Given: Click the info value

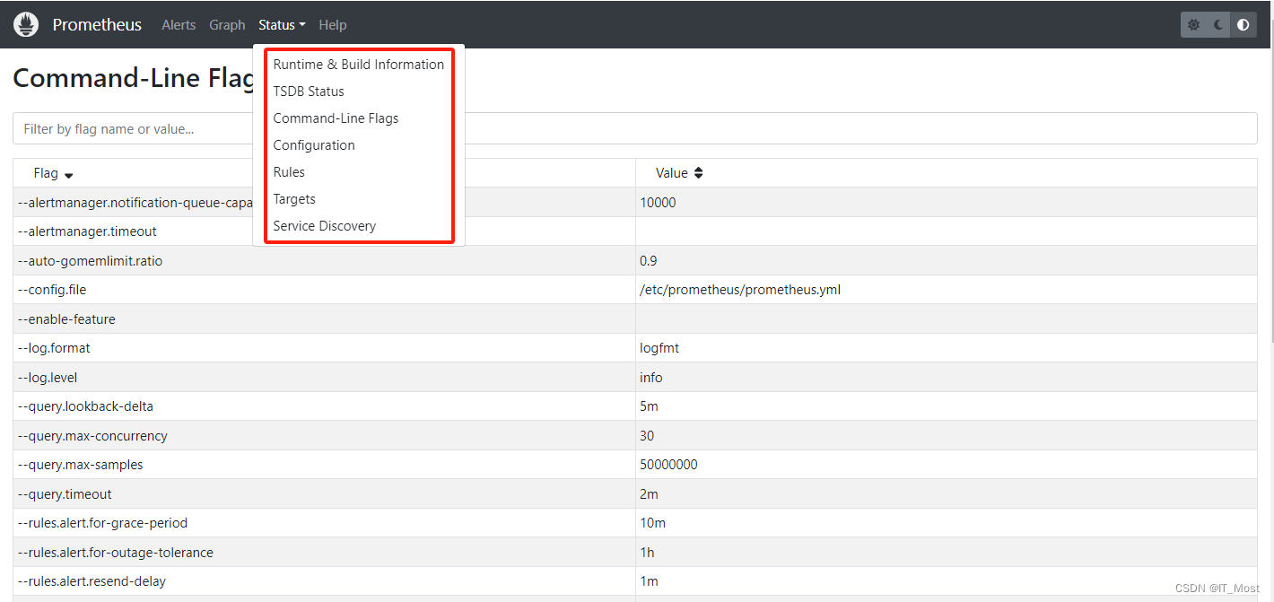Looking at the screenshot, I should tap(651, 378).
